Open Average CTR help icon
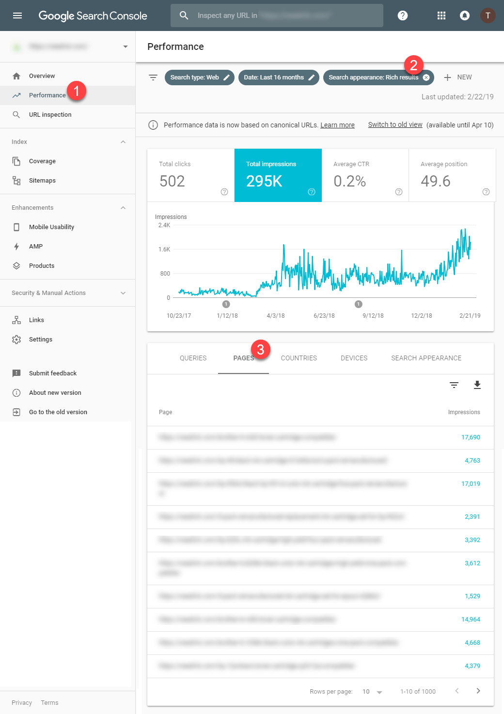The height and width of the screenshot is (714, 504). pos(399,192)
